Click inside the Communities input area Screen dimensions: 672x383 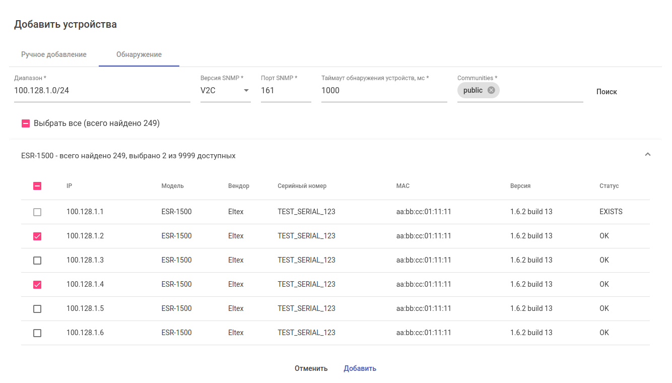coord(542,91)
